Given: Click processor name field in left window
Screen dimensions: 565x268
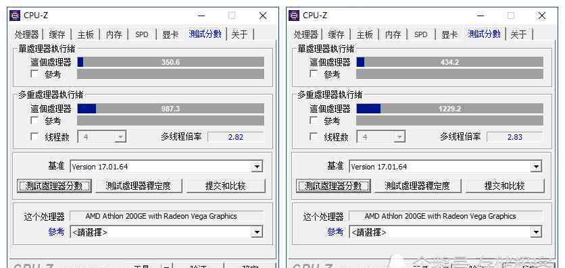Looking at the screenshot, I should pyautogui.click(x=166, y=216).
